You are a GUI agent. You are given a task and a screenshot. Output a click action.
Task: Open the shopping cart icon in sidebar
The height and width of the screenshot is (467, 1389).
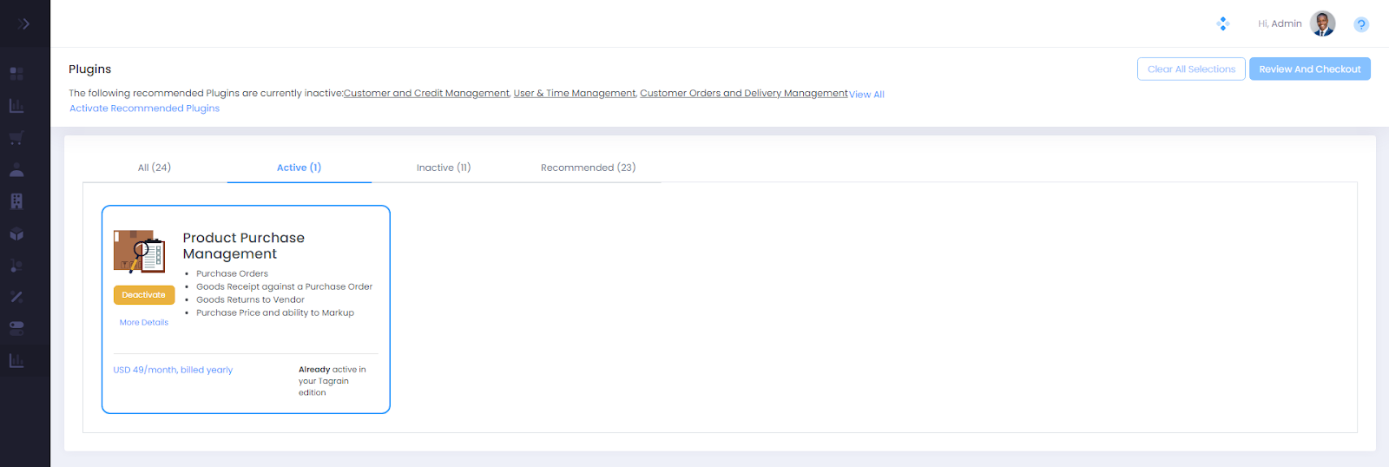coord(16,138)
